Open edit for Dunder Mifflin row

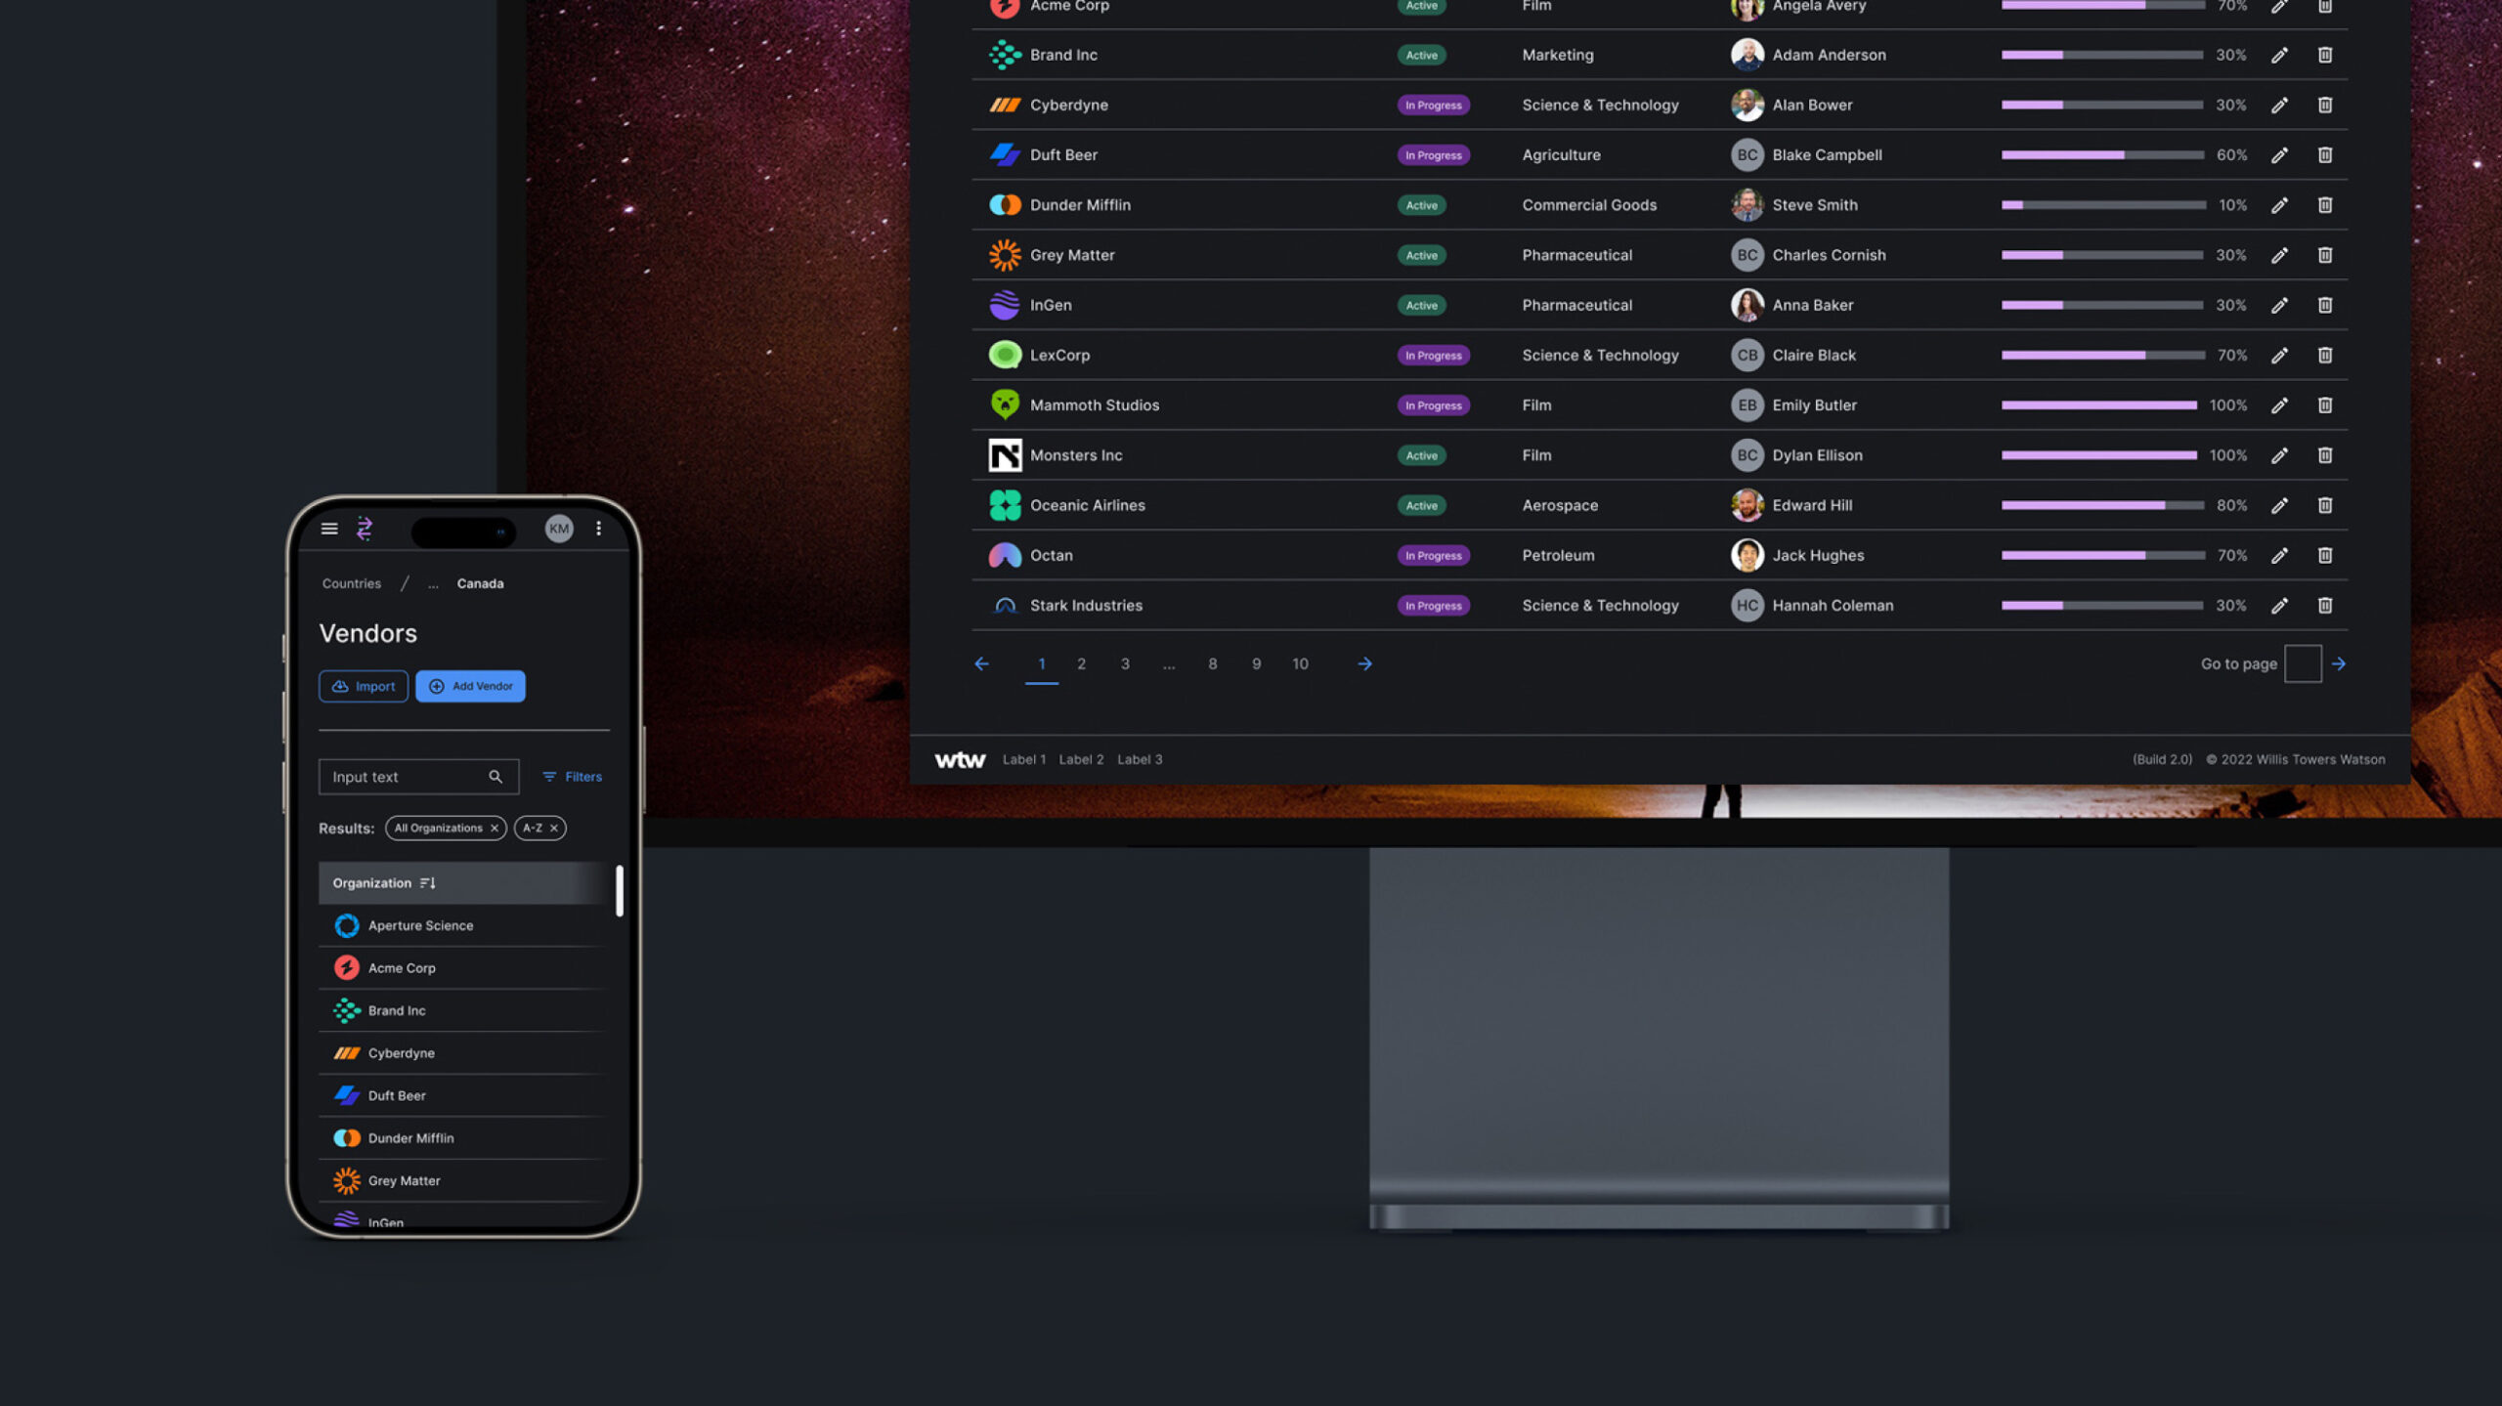pyautogui.click(x=2279, y=205)
